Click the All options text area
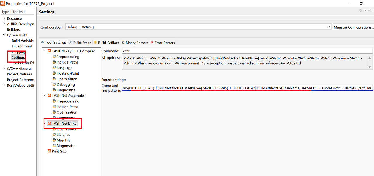The image size is (374, 176). tap(245, 62)
